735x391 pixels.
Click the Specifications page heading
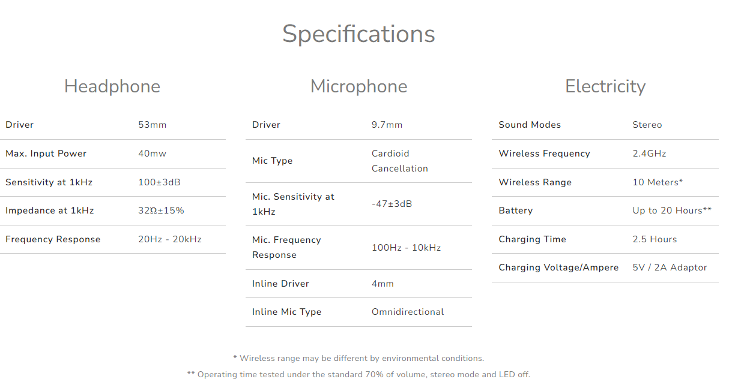click(358, 34)
